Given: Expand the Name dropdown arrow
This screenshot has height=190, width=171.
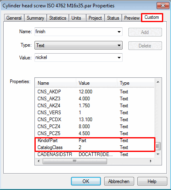Looking at the screenshot, I should pos(119,32).
